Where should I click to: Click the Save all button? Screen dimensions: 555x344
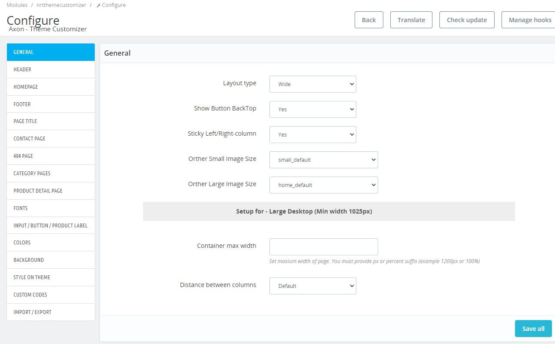(533, 328)
